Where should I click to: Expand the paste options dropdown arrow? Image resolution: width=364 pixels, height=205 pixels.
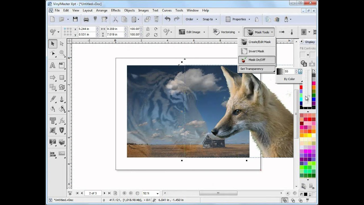(x=138, y=19)
